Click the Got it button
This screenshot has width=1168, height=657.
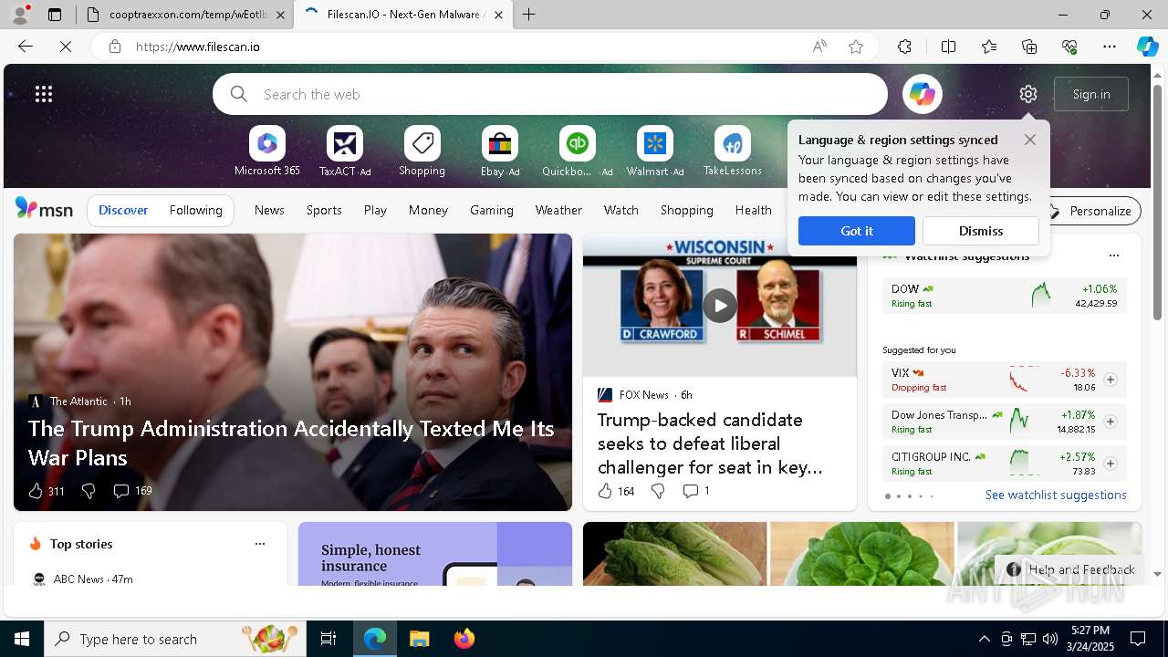(x=857, y=231)
